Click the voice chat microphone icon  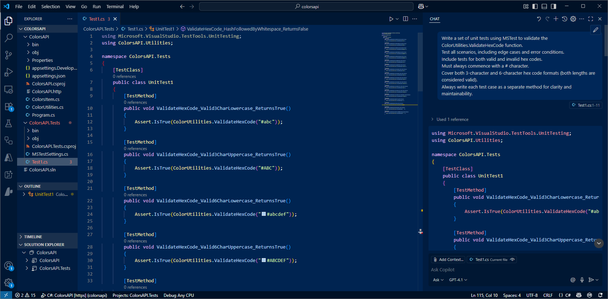[582, 280]
